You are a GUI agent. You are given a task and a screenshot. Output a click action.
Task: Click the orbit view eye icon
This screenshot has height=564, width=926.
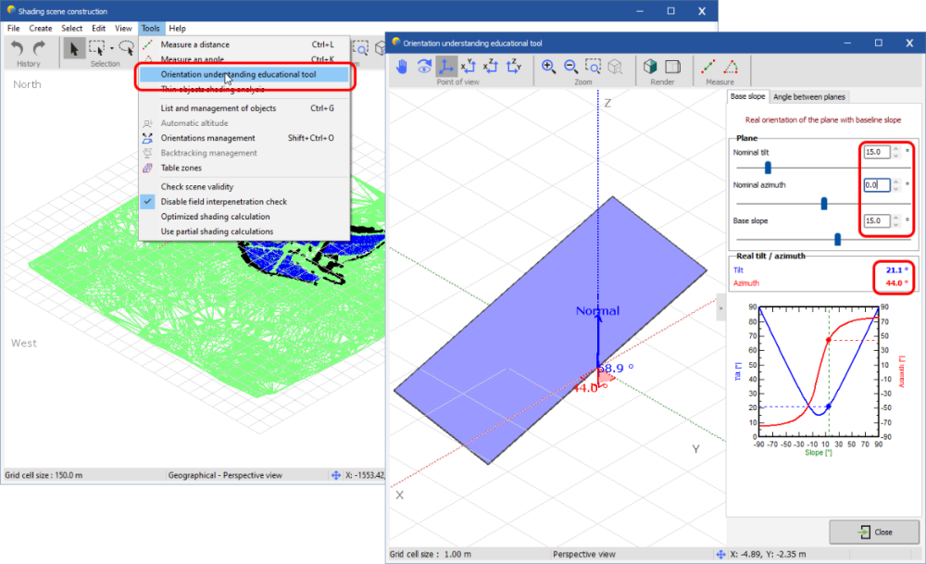click(424, 67)
